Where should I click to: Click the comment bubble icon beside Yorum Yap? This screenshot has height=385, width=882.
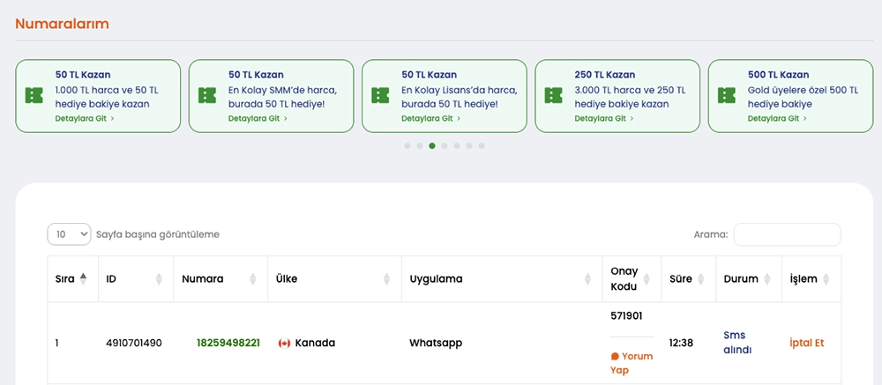[615, 357]
